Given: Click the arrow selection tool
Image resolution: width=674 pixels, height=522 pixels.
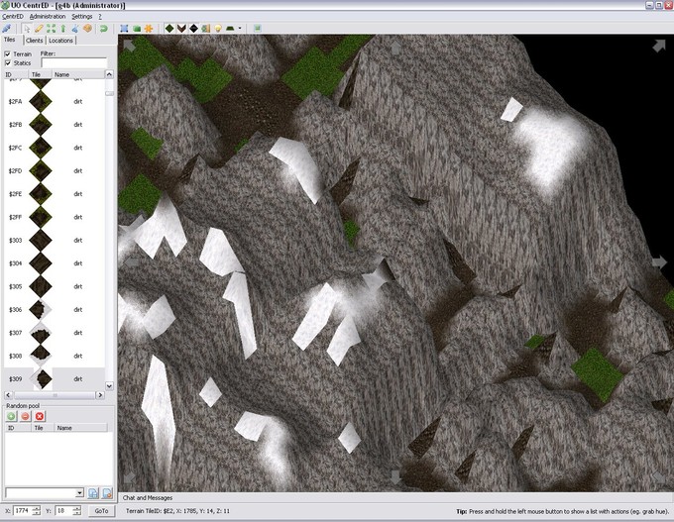Looking at the screenshot, I should (x=27, y=28).
